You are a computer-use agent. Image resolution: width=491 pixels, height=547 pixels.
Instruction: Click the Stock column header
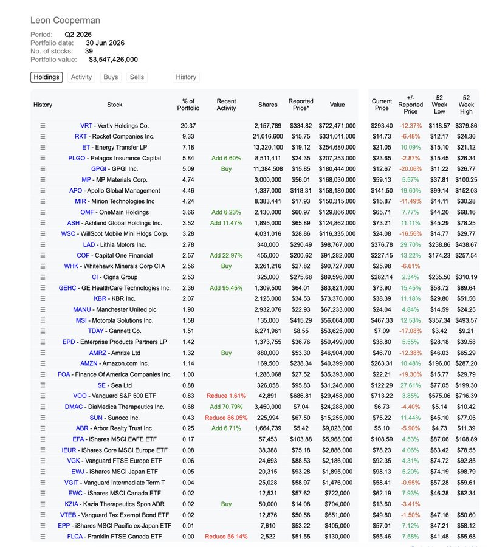(x=115, y=105)
